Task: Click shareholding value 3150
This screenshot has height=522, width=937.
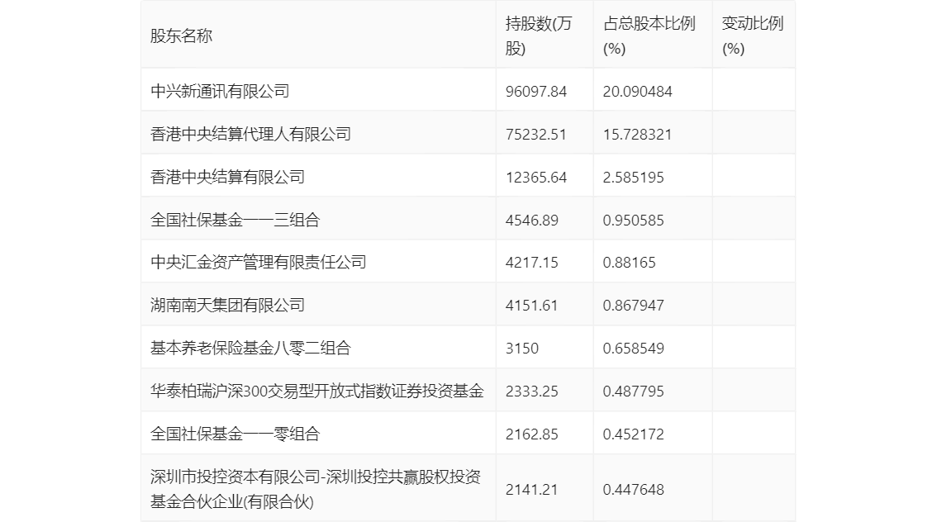Action: 521,349
